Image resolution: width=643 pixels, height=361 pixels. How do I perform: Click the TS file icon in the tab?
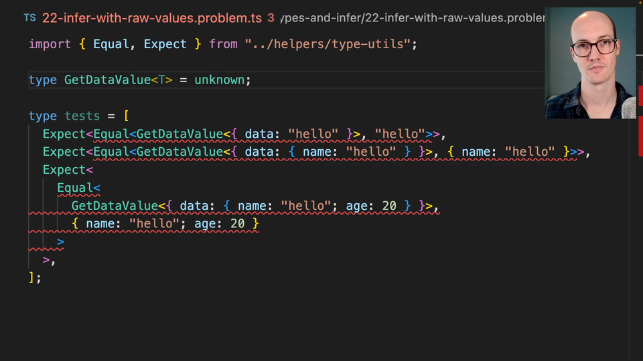click(x=29, y=18)
